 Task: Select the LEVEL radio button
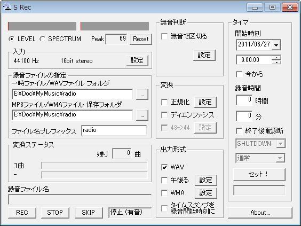(x=11, y=39)
